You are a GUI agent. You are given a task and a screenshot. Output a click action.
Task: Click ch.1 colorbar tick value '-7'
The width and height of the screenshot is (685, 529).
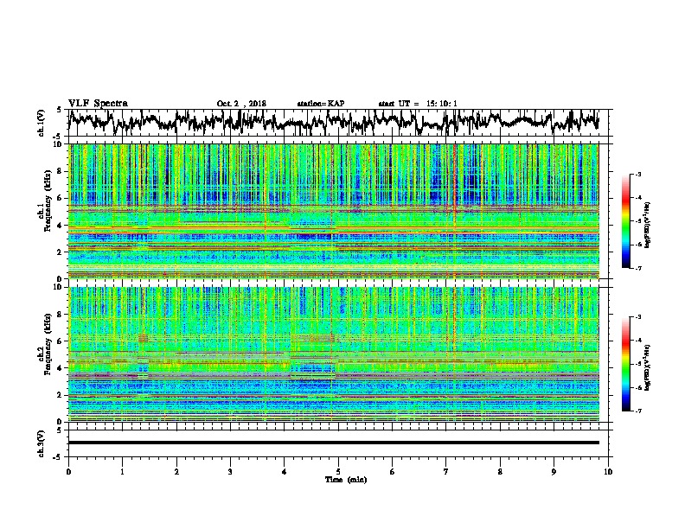tap(637, 268)
